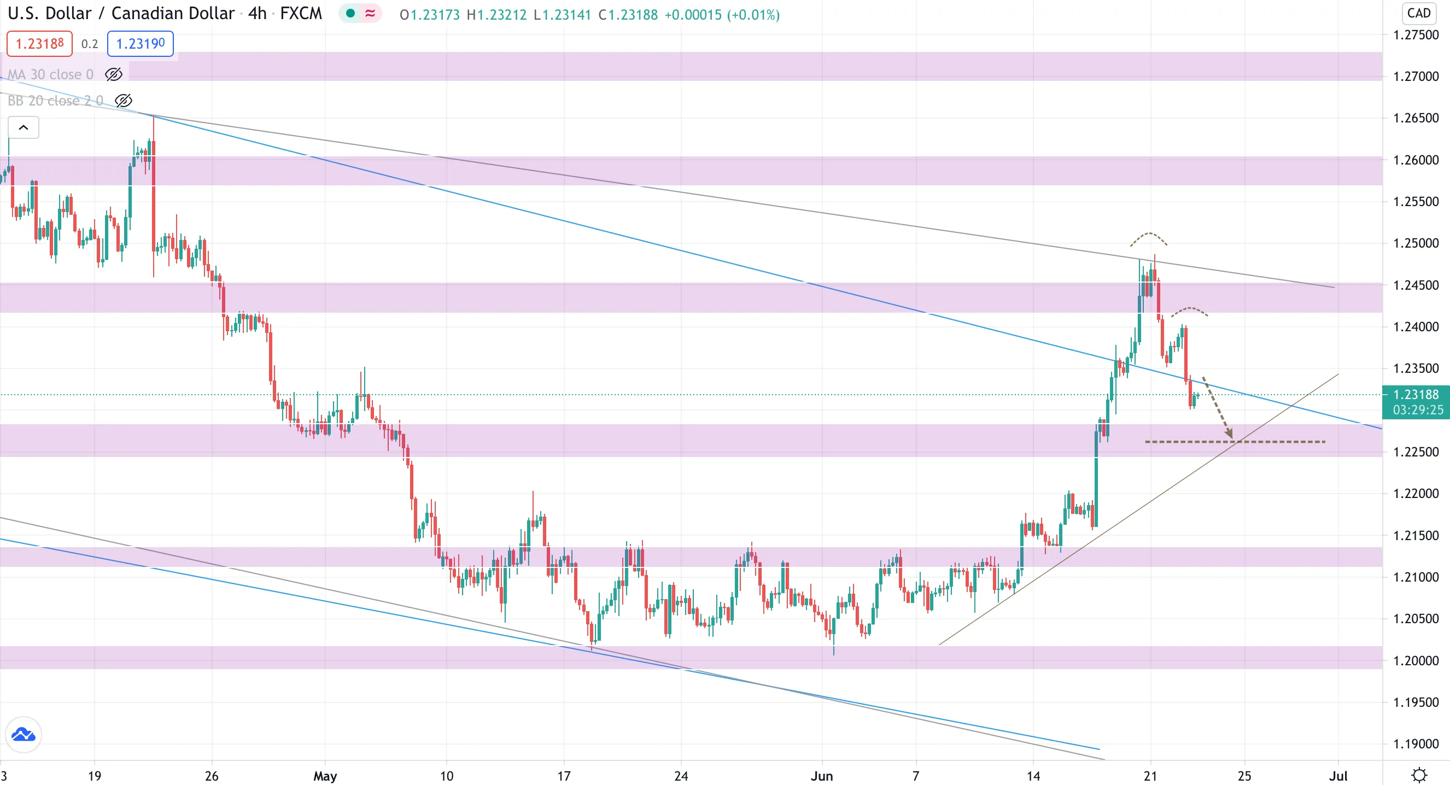1450x785 pixels.
Task: Select the dashed downward arrow drawing
Action: tap(1218, 408)
